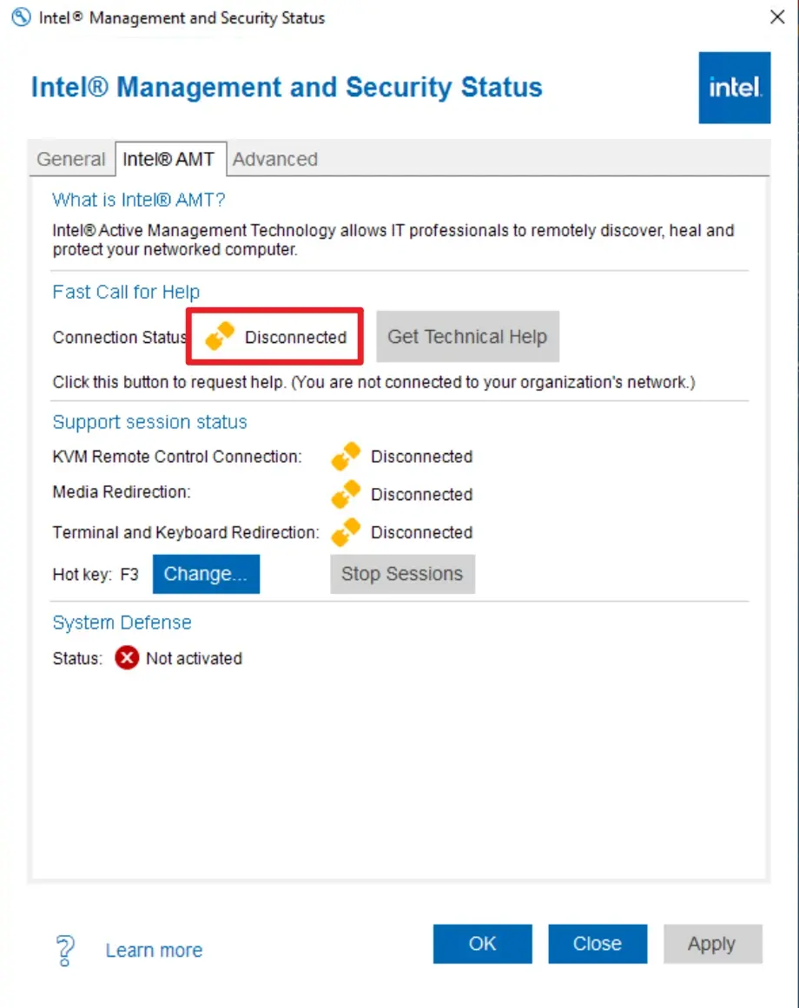Click the Not activated status text
The height and width of the screenshot is (1008, 799).
click(194, 658)
